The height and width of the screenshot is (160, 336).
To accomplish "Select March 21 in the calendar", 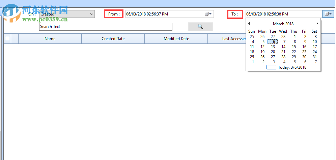I will click(x=283, y=52).
